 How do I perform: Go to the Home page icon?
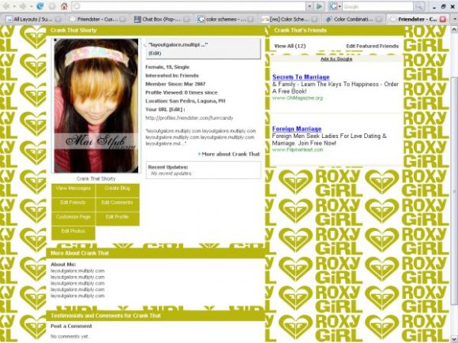pyautogui.click(x=64, y=6)
